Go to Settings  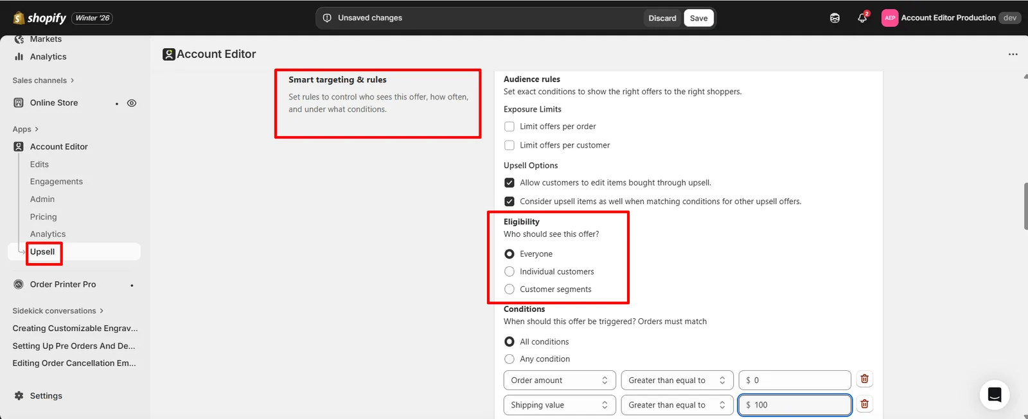[x=46, y=396]
